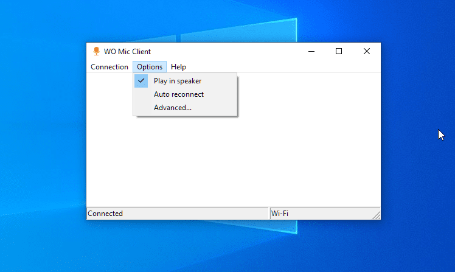The height and width of the screenshot is (272, 455).
Task: Maximize the WO Mic Client window
Action: click(339, 51)
